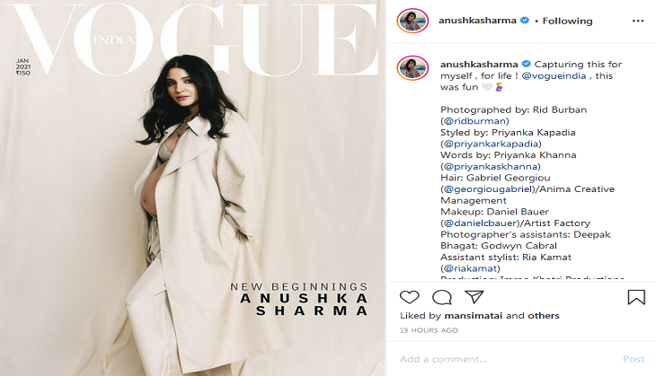This screenshot has width=656, height=376.
Task: Open anushkasharma username in caption
Action: coord(479,65)
